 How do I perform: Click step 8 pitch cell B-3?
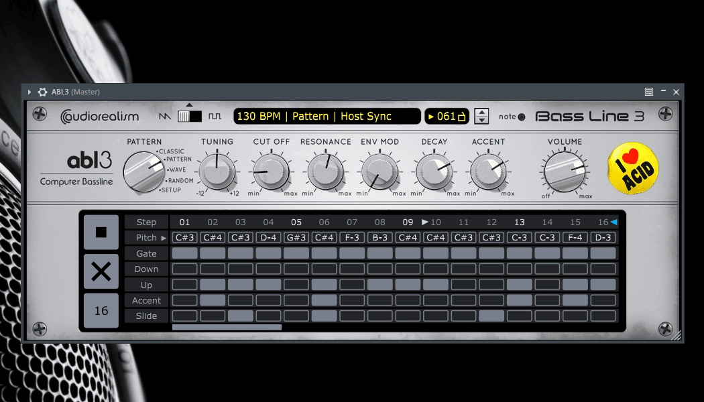380,237
